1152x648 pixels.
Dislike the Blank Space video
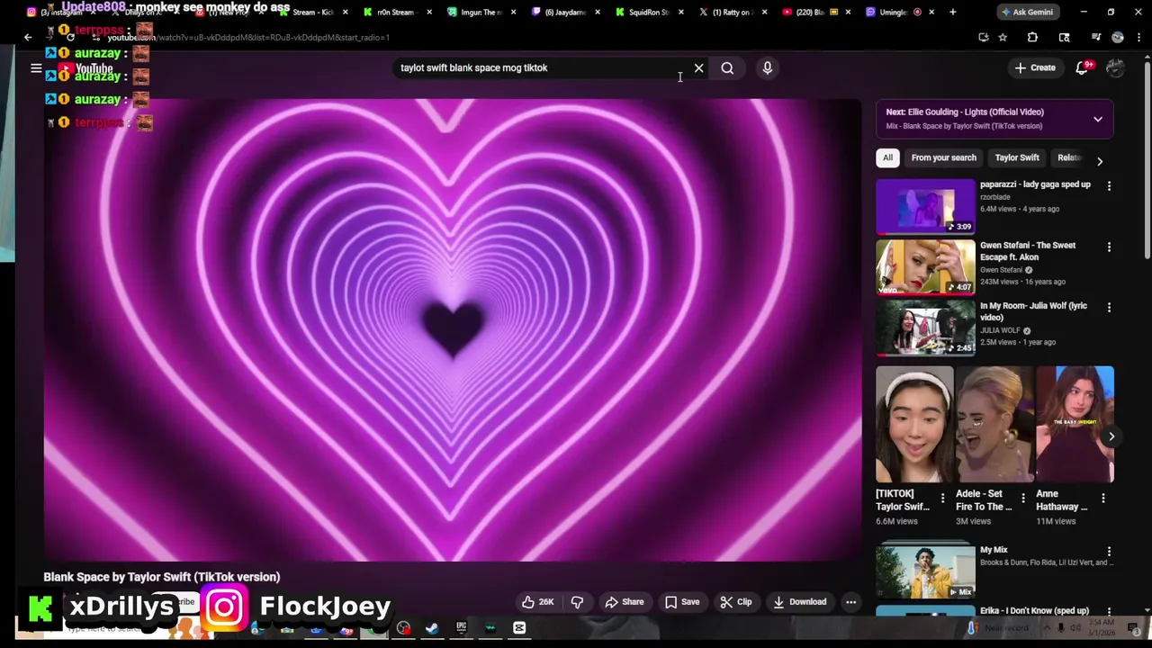pyautogui.click(x=577, y=602)
